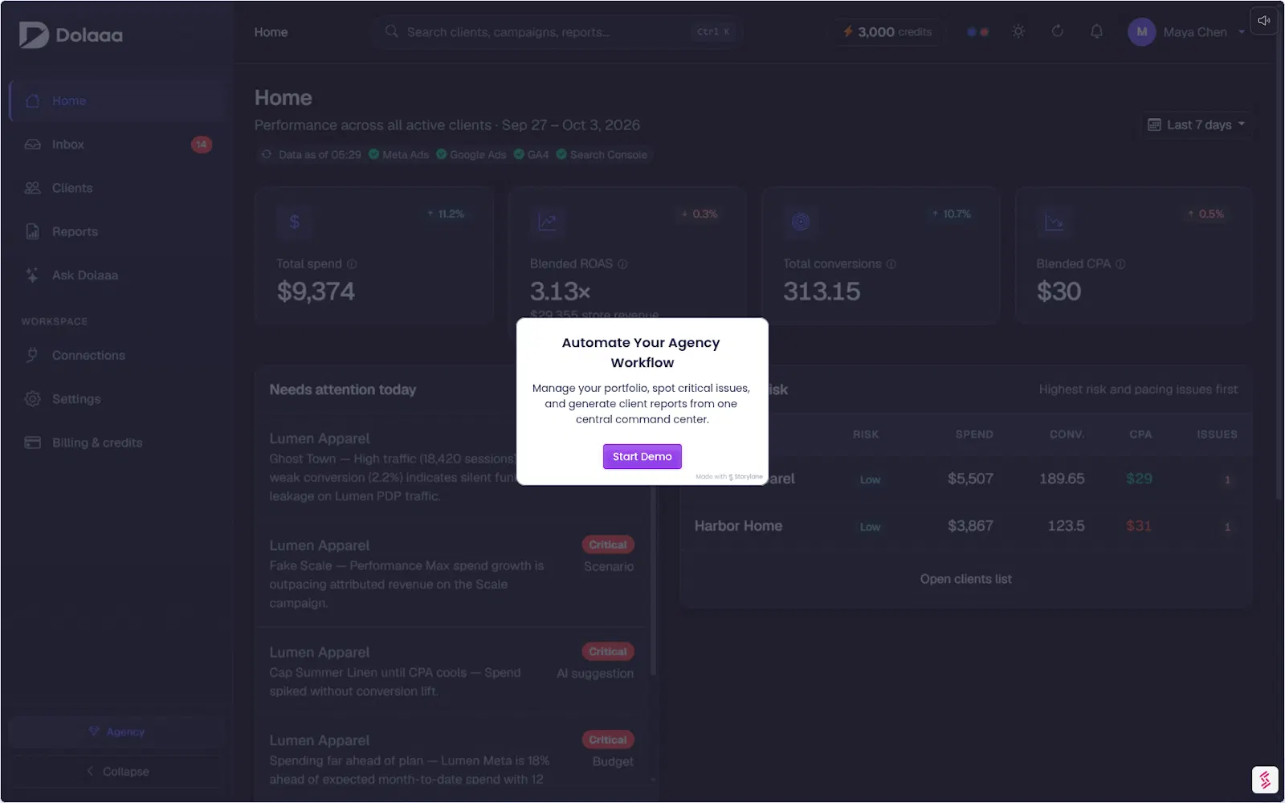Click the red 14 Inbox badge
This screenshot has height=803, width=1285.
click(201, 145)
